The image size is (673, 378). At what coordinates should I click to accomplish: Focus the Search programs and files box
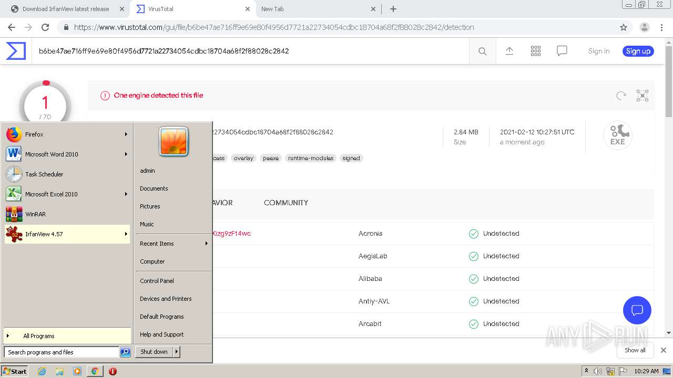pyautogui.click(x=62, y=352)
